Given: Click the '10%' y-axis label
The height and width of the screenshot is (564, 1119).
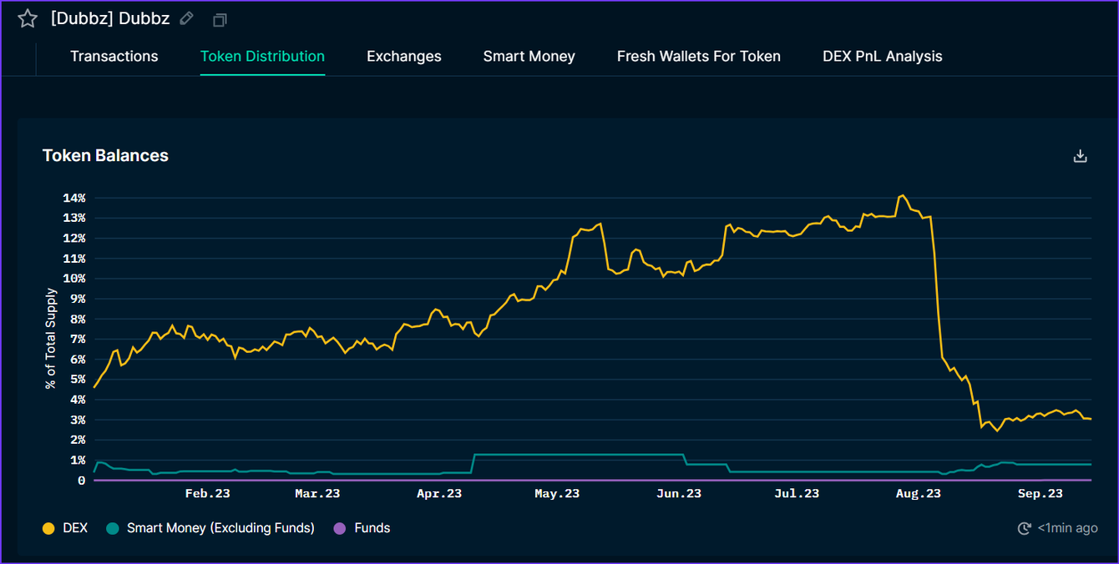Looking at the screenshot, I should 73,279.
